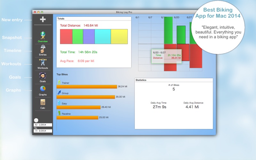Click the Group bike icon

59,92
